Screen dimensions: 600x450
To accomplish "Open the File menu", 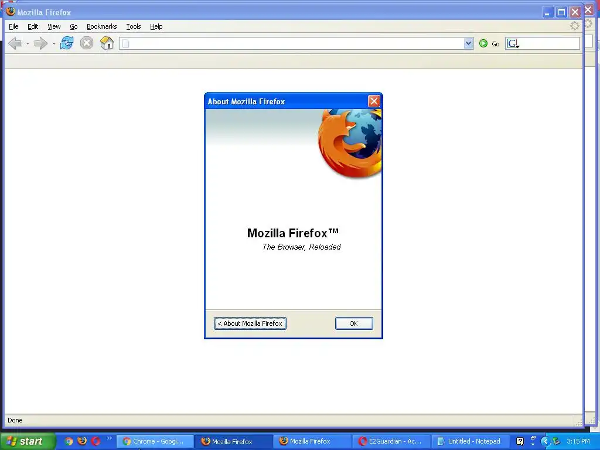I will pos(14,26).
